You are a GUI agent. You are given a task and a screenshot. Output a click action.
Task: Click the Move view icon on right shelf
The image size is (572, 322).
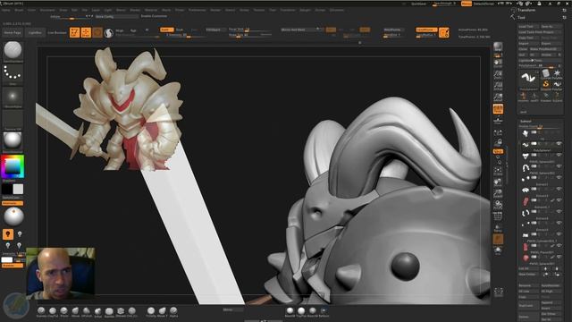(498, 182)
